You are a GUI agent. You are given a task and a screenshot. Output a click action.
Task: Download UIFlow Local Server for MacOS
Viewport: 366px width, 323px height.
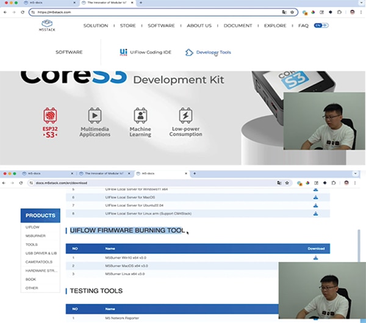(315, 197)
